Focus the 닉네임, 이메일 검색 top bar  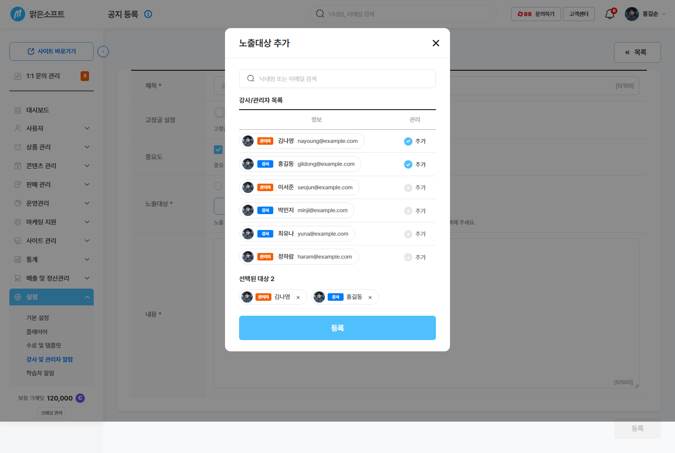pos(403,14)
